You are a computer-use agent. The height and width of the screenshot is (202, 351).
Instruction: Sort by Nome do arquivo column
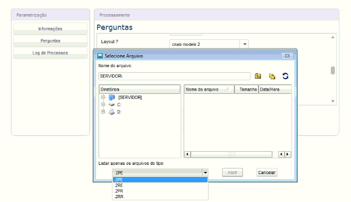pyautogui.click(x=209, y=90)
